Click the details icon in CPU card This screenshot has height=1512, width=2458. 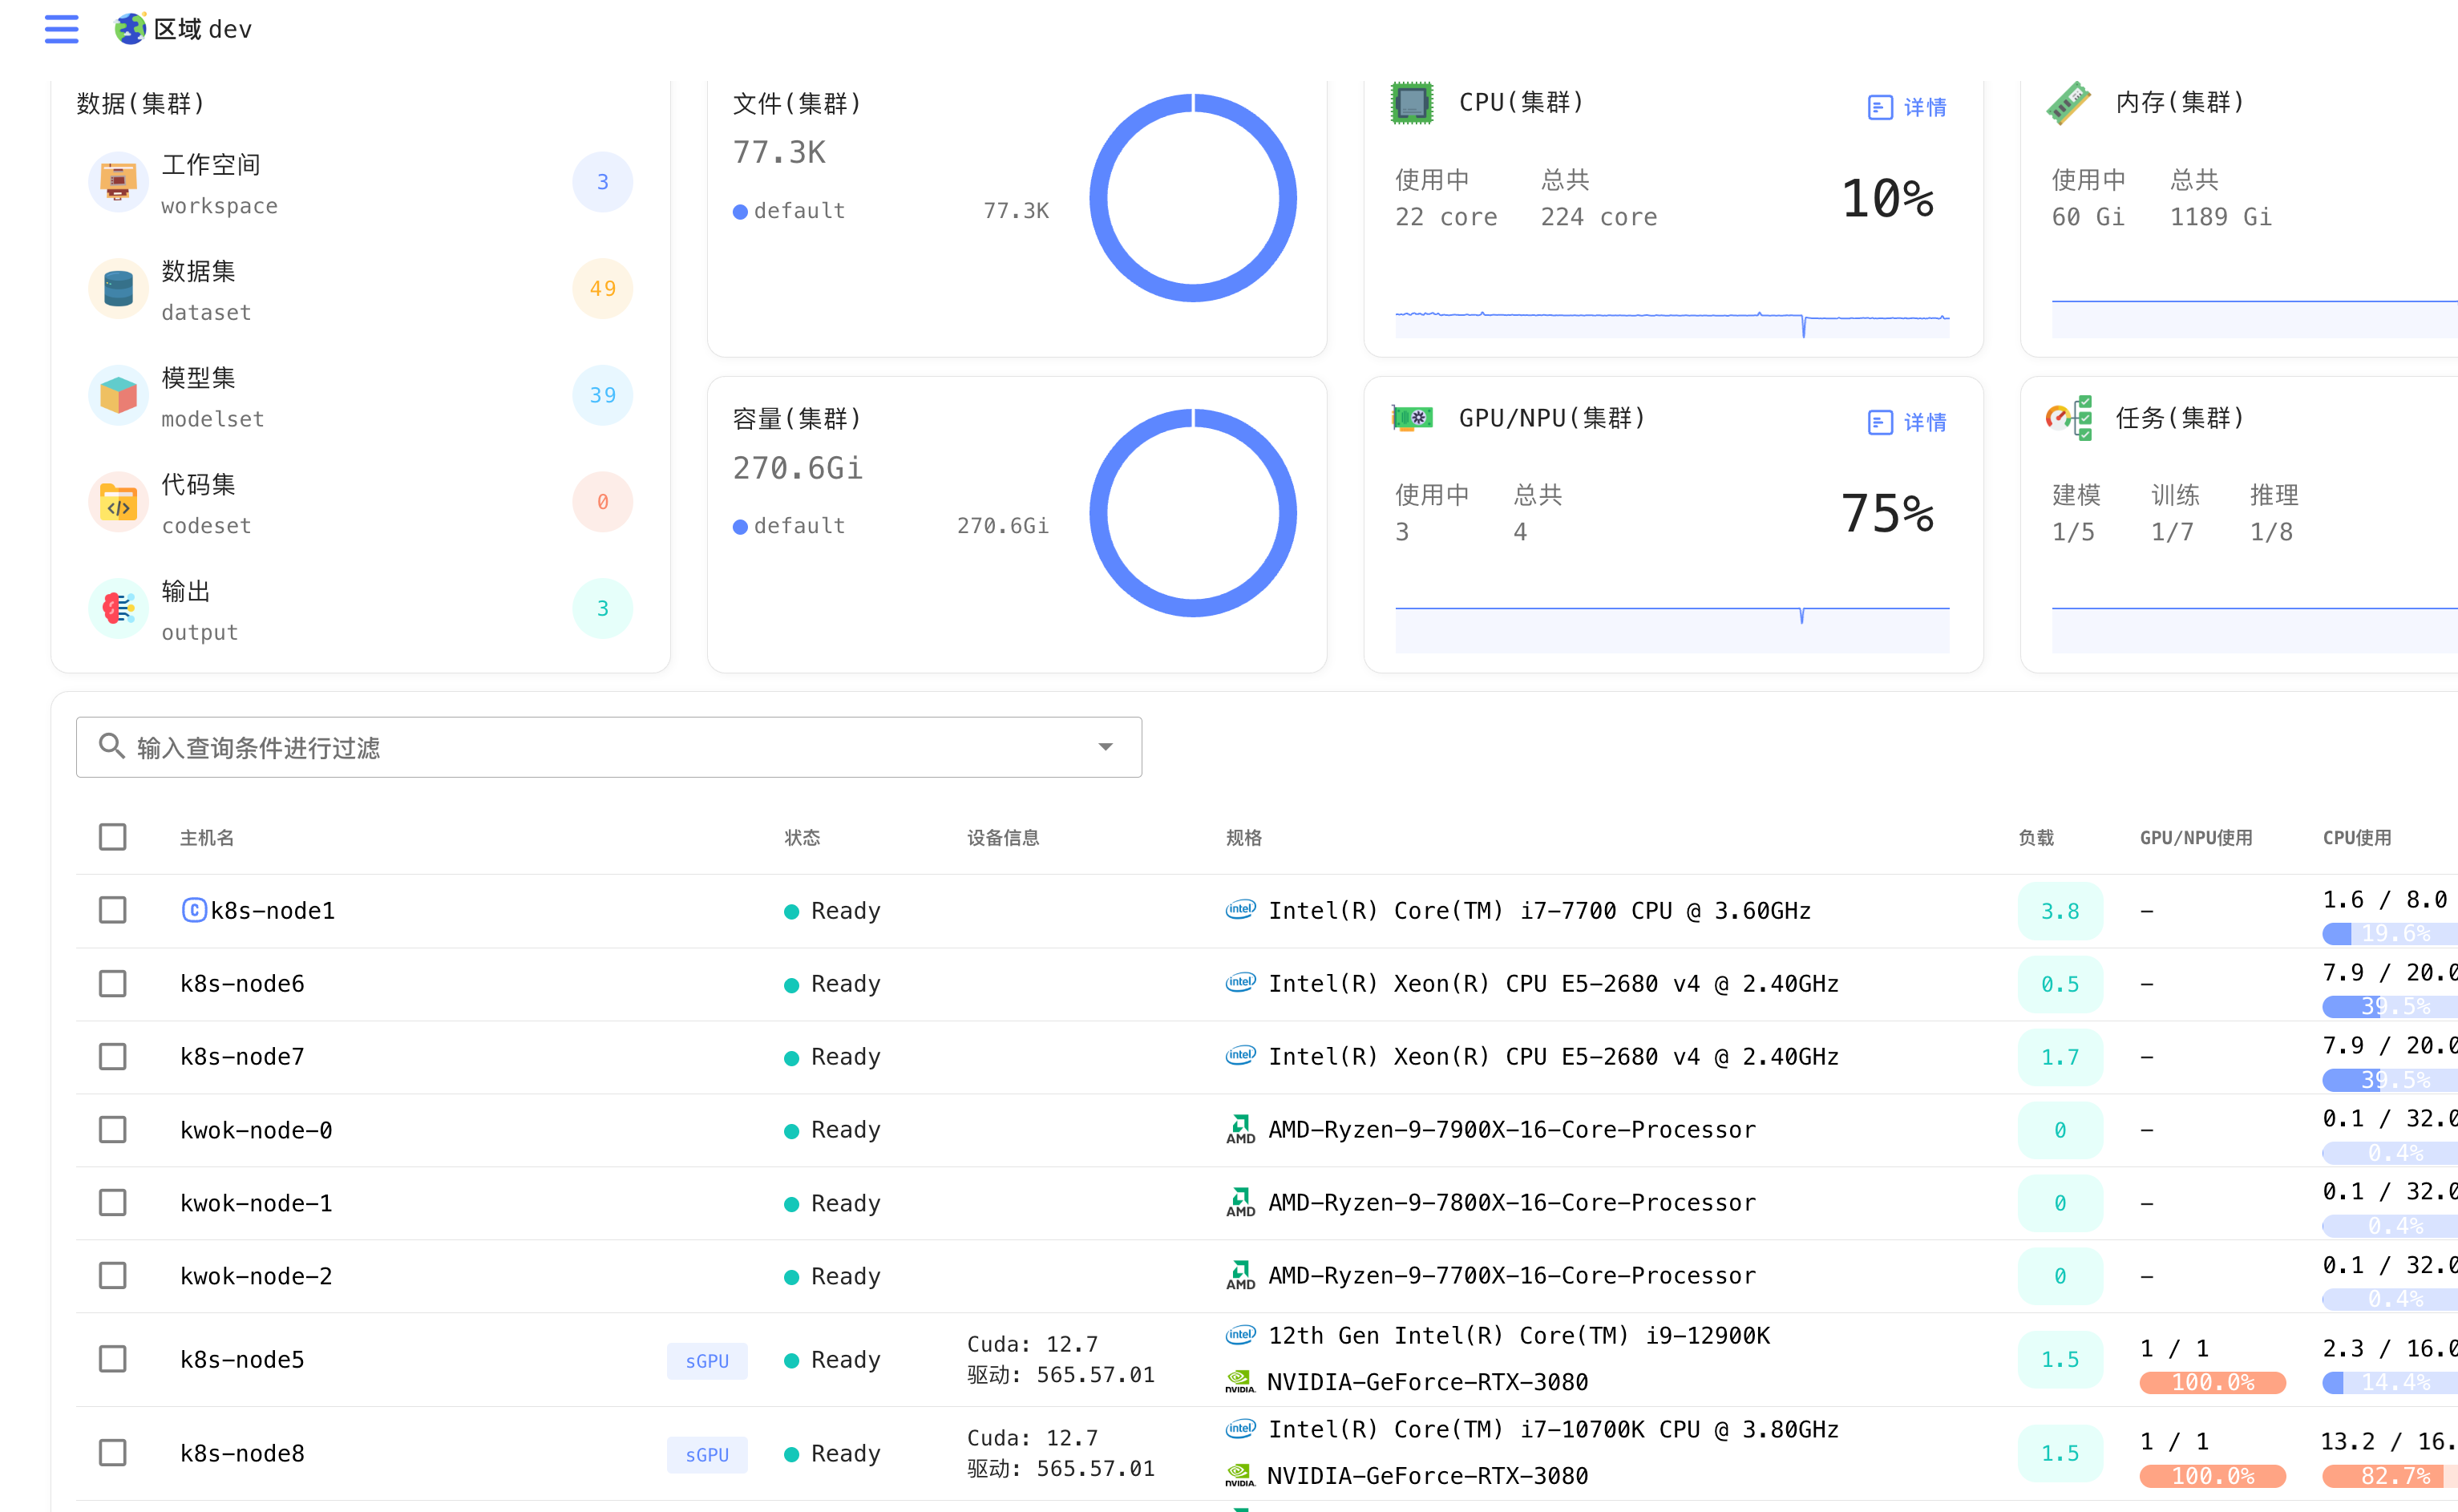pos(1880,107)
